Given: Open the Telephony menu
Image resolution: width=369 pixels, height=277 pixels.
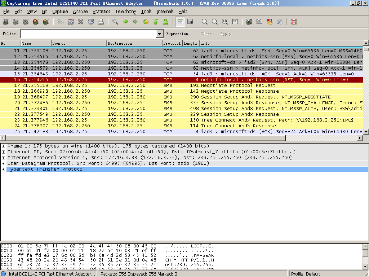Looking at the screenshot, I should pyautogui.click(x=125, y=11).
